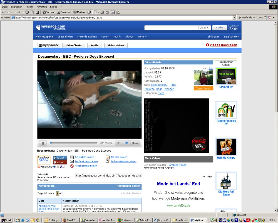
Task: Toggle fullscreen mode in video player
Action: tap(126, 143)
